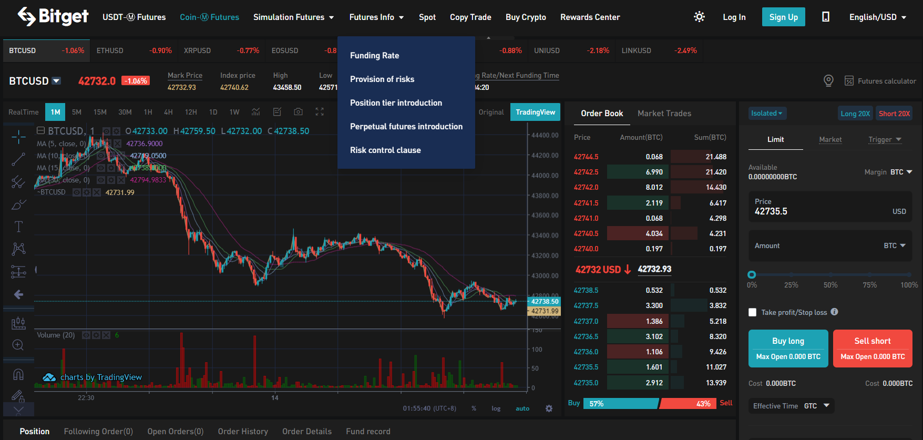Click the amount slider handle at 0%
Image resolution: width=923 pixels, height=440 pixels.
[752, 274]
